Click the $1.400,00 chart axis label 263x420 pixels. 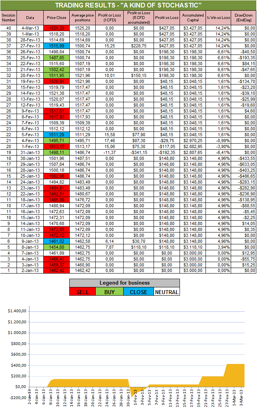click(x=17, y=311)
